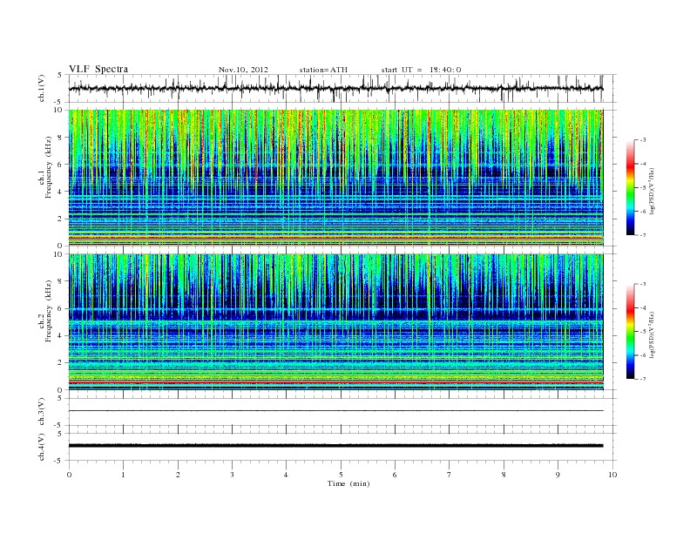The width and height of the screenshot is (690, 533).
Task: Select the "ch.3(V)" axis label
Action: point(42,412)
